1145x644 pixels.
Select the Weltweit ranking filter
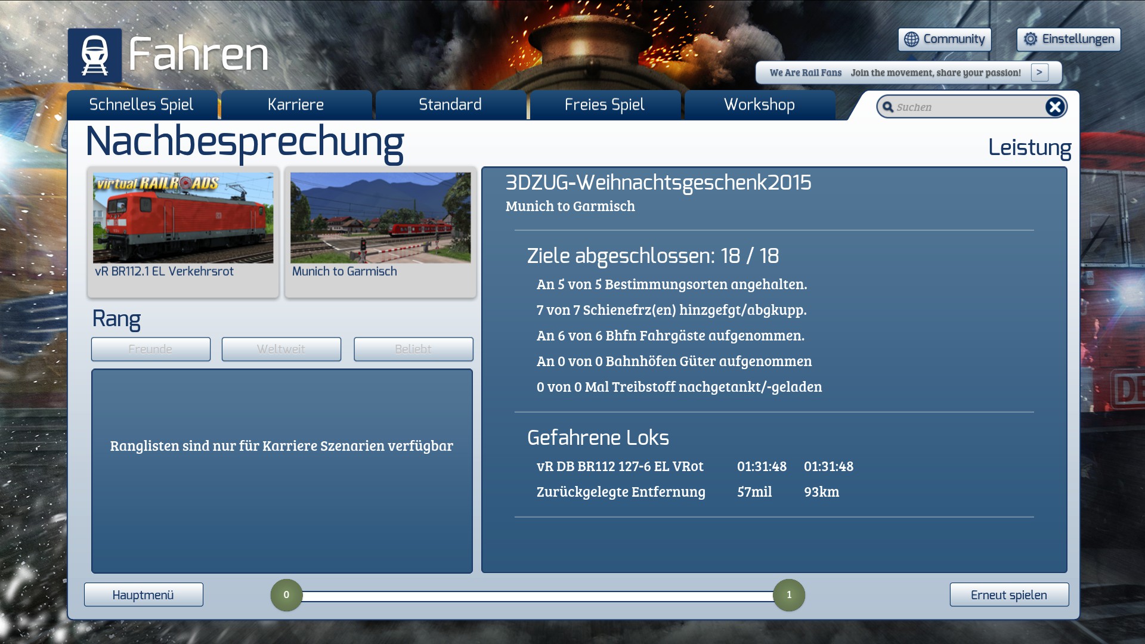pos(281,349)
